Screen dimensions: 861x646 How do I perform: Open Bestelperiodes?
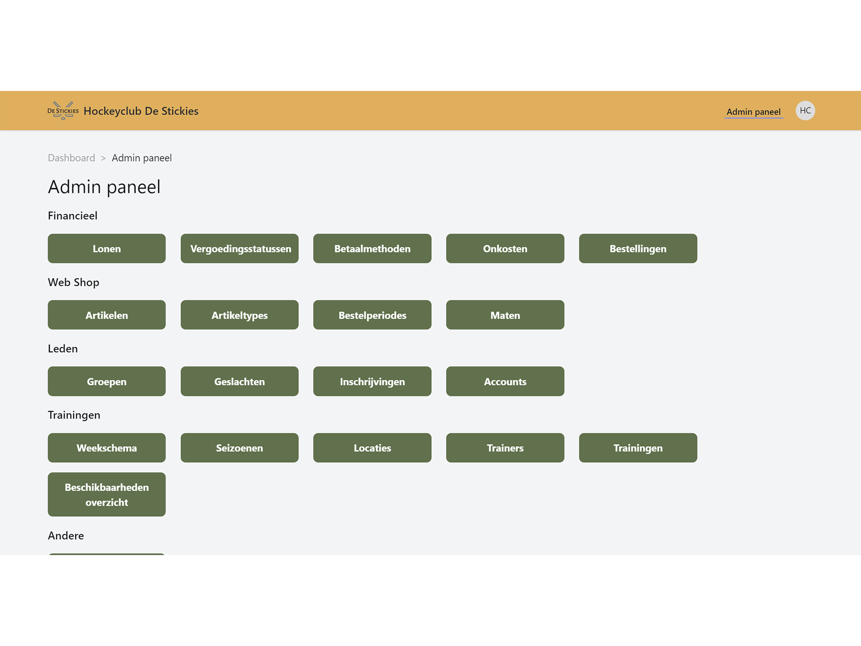pyautogui.click(x=372, y=315)
